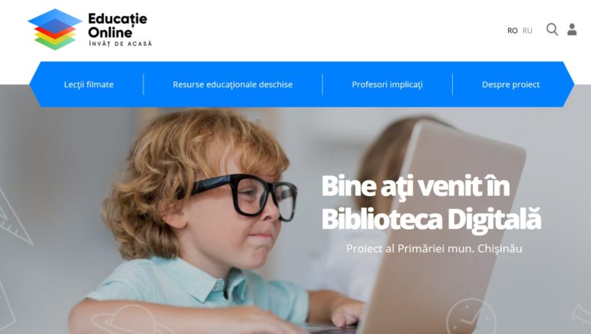Switch site language to RU
Viewport: 591px width, 334px height.
527,31
